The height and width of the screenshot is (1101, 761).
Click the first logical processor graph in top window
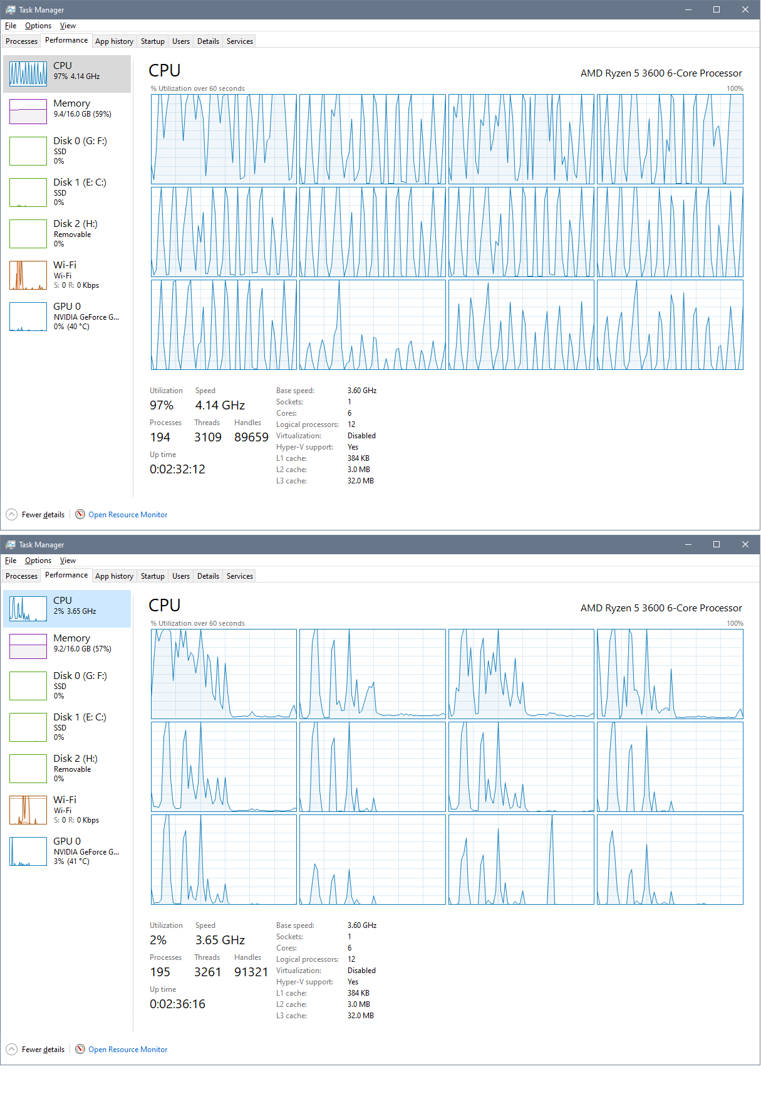pos(224,139)
